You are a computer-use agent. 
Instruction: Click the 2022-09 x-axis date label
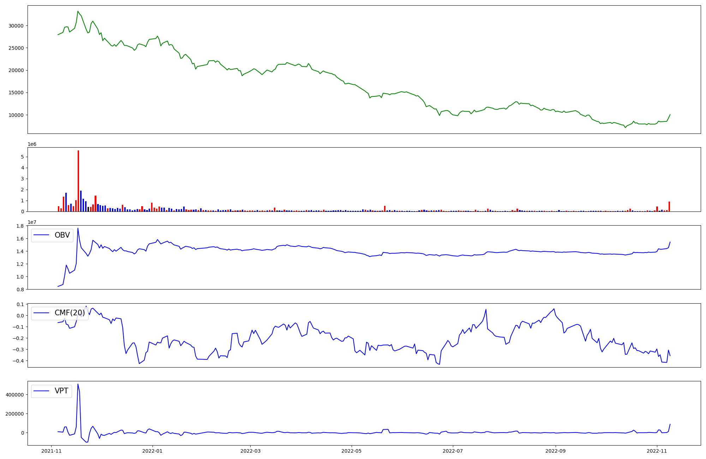(556, 451)
